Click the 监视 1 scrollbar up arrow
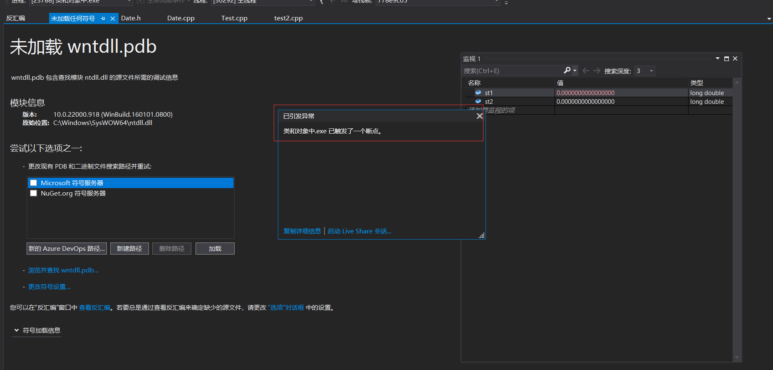 point(737,82)
